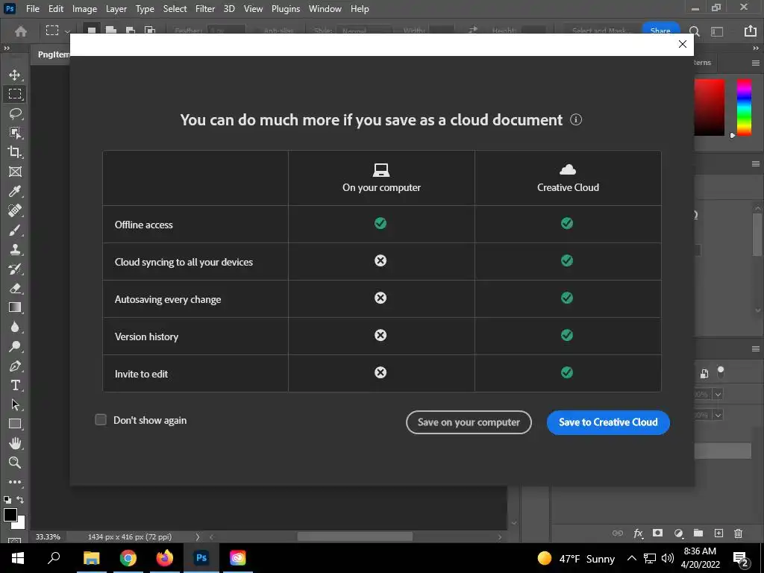Click the foreground color swatch
Image resolution: width=764 pixels, height=573 pixels.
point(10,515)
